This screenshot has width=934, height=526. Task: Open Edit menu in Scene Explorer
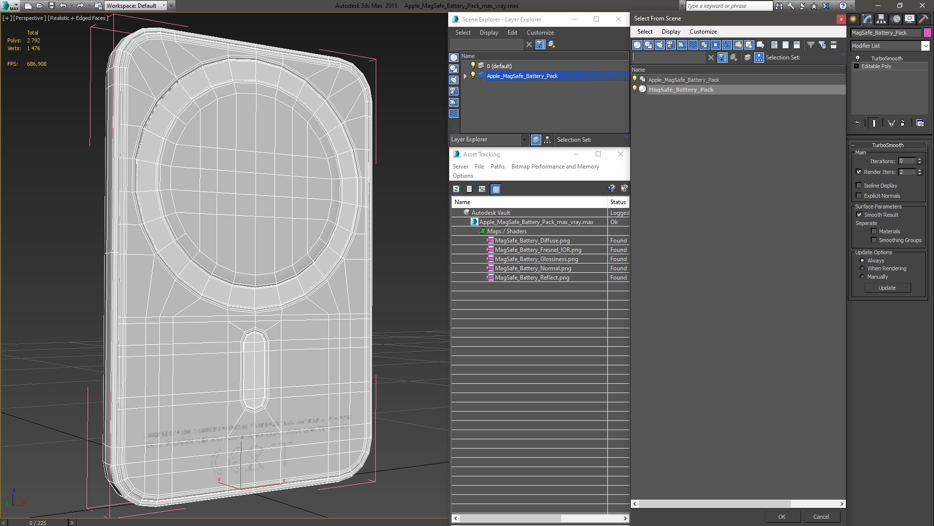pos(512,33)
